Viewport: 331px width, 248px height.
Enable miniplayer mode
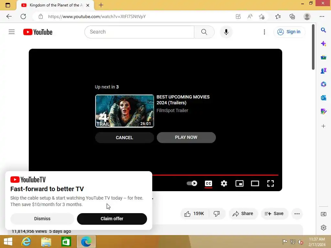click(x=240, y=183)
